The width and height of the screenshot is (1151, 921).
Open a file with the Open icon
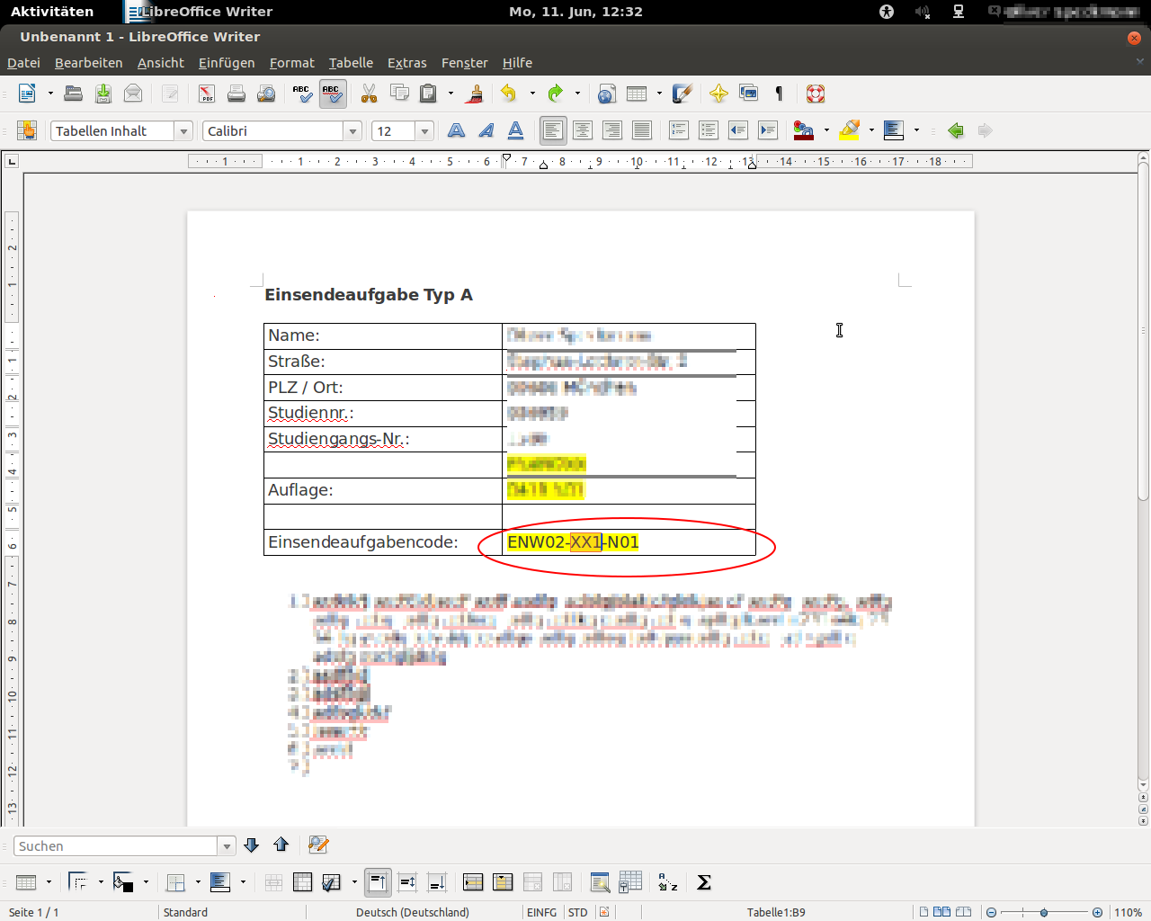pyautogui.click(x=74, y=94)
